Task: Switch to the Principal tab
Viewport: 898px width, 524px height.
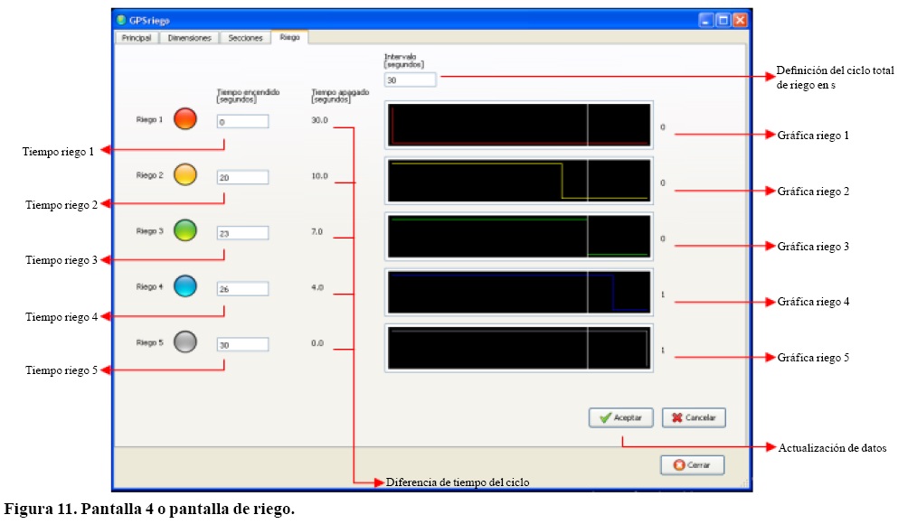Action: 136,38
